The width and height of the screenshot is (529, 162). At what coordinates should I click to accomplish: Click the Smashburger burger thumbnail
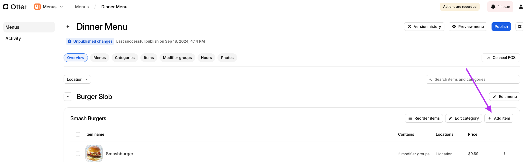coord(94,153)
